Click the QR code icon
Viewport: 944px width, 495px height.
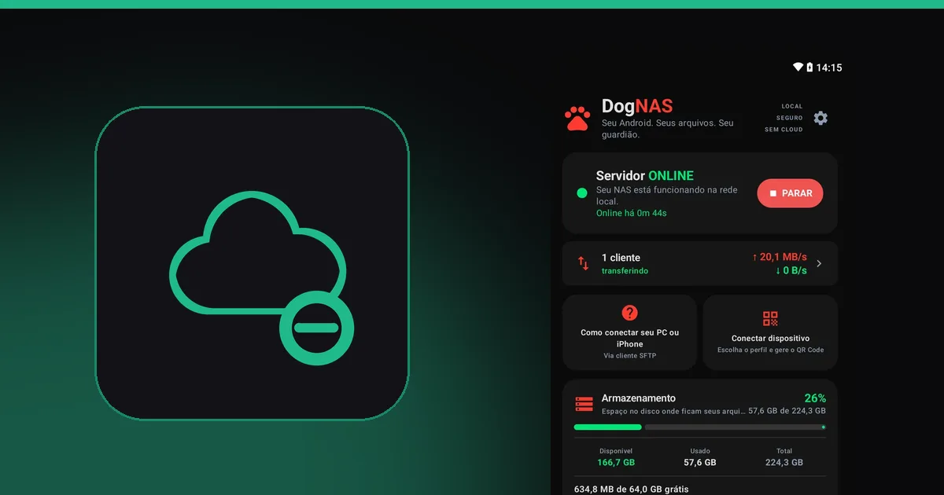tap(770, 318)
